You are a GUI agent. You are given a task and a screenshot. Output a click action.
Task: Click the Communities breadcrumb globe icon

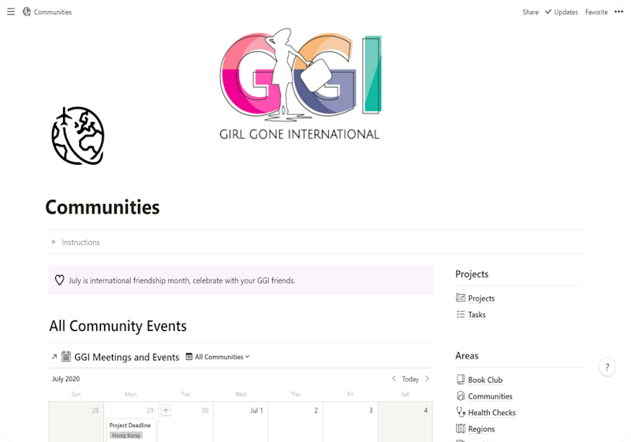tap(27, 12)
